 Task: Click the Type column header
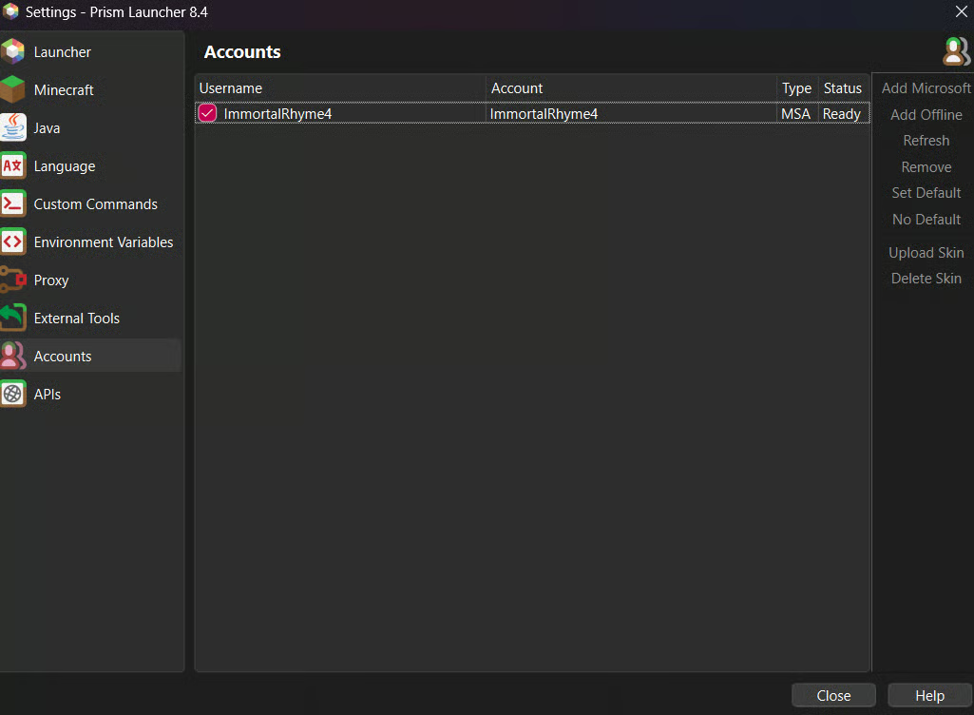(796, 88)
